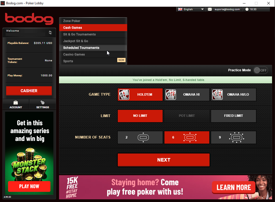Open Scheduled Tournaments

tap(93, 48)
